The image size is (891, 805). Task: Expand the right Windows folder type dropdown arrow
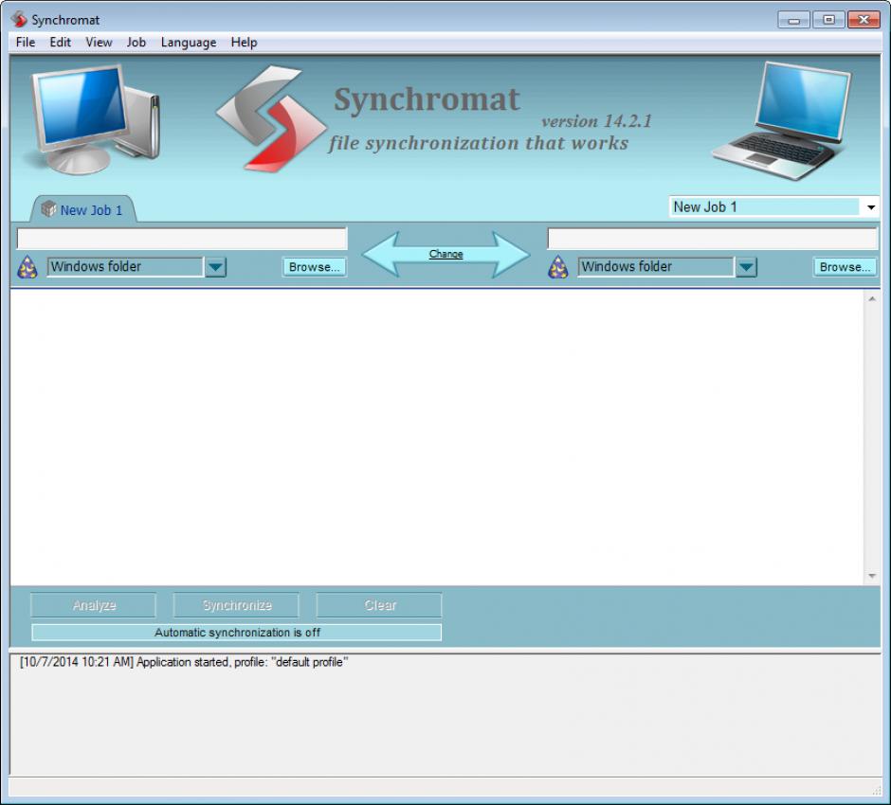tap(746, 267)
